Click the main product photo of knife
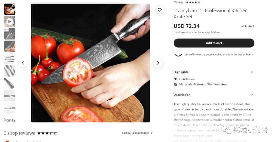The width and height of the screenshot is (277, 142). (91, 63)
